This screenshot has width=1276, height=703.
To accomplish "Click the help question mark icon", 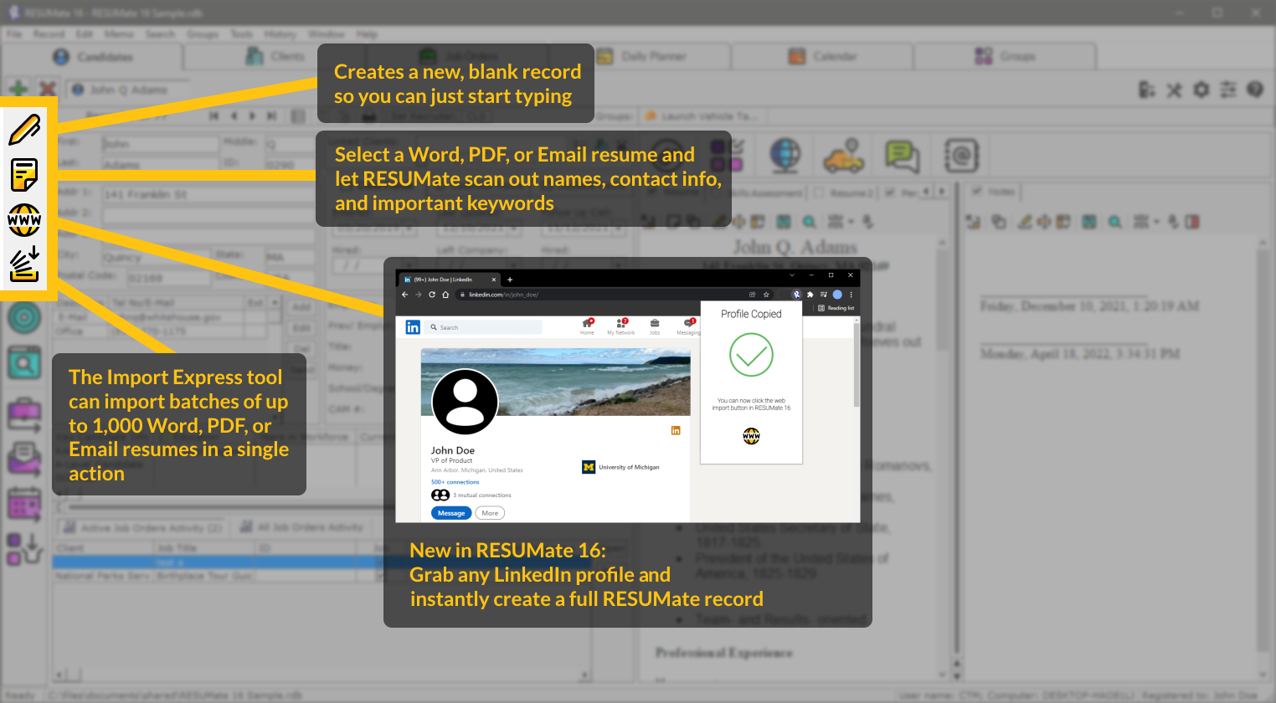I will coord(1255,90).
